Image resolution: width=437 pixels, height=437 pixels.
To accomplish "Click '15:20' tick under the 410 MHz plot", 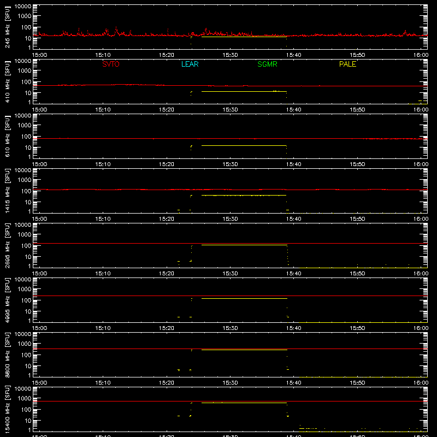I will pos(167,110).
